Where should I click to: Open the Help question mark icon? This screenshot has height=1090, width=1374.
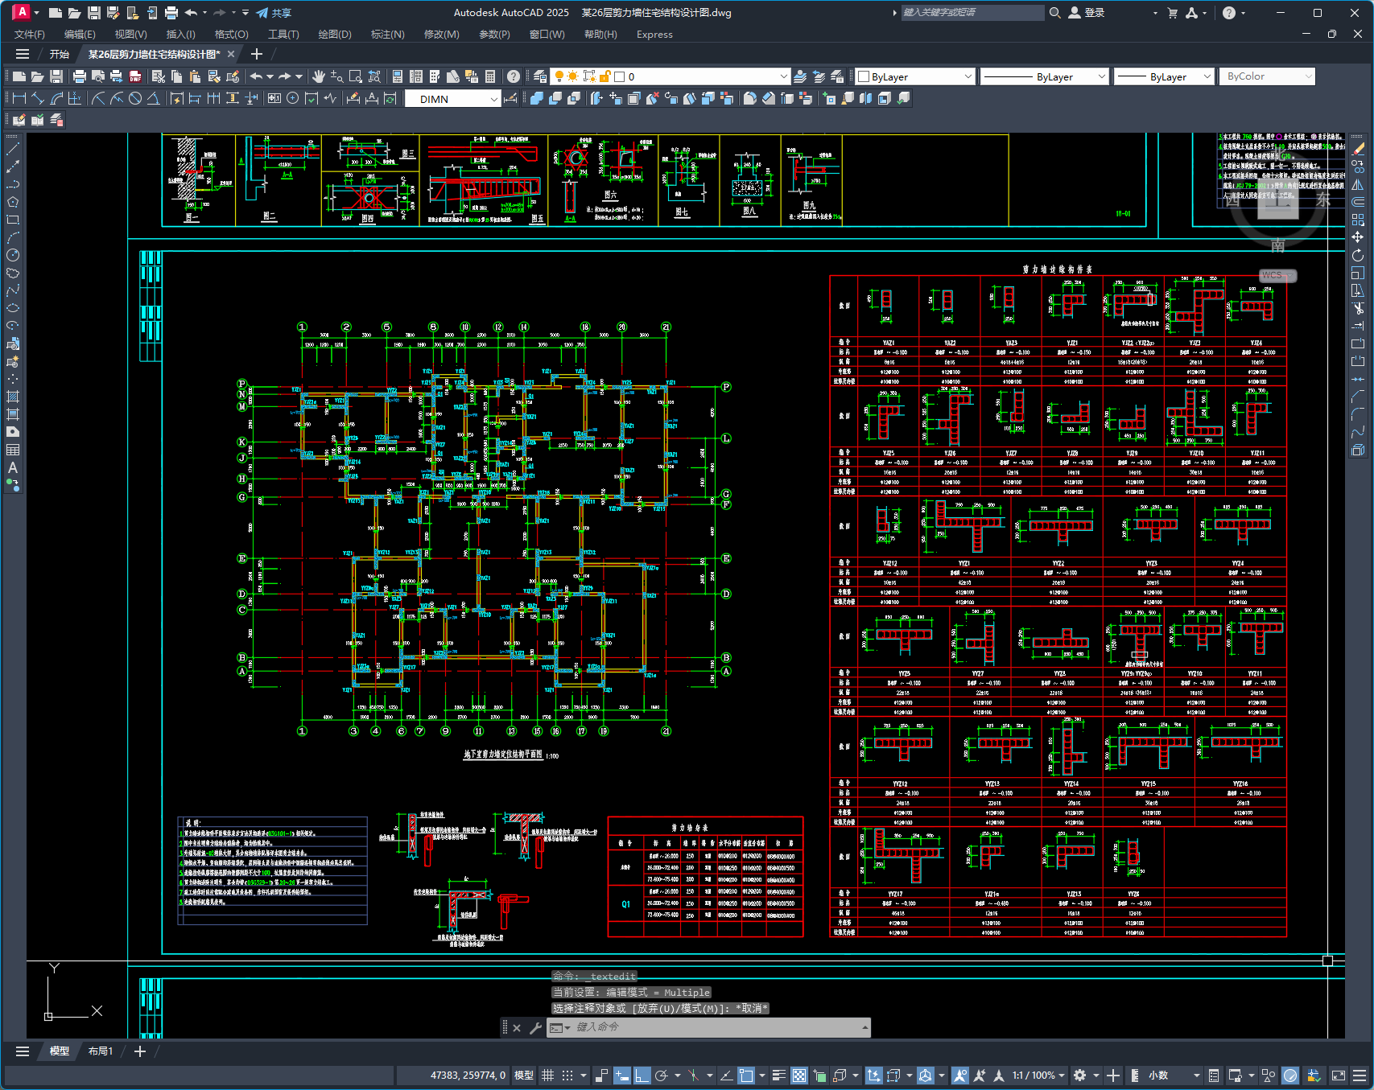click(514, 76)
